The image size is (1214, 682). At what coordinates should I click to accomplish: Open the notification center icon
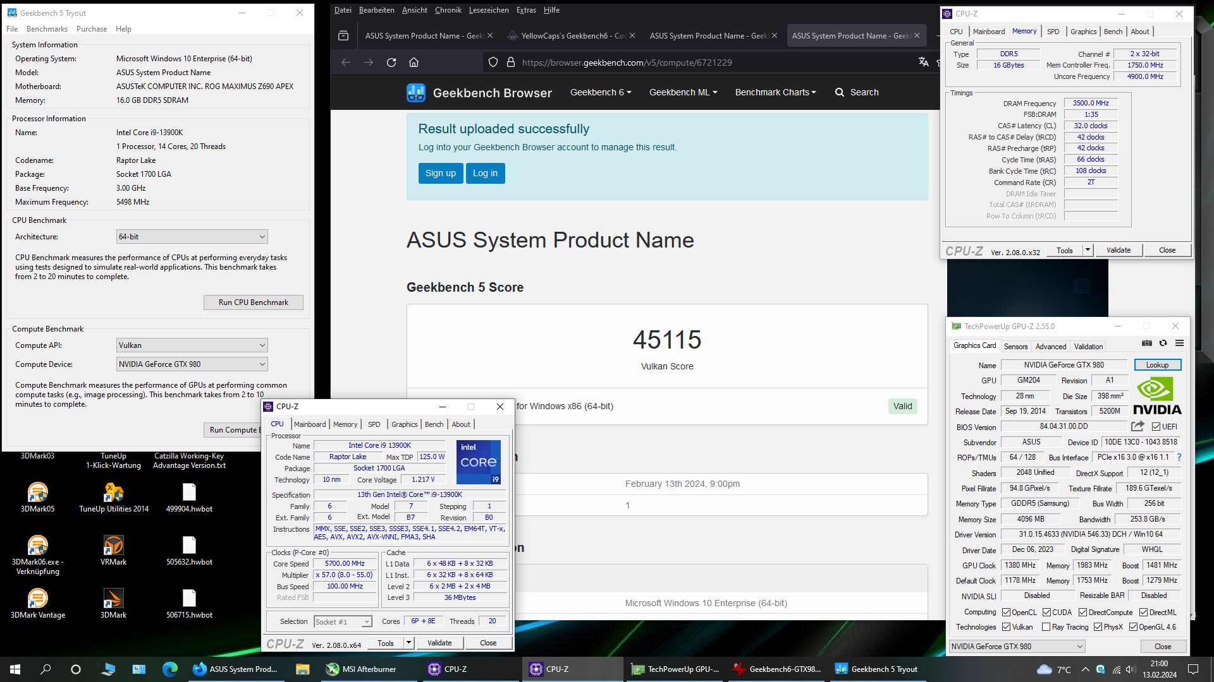(x=1193, y=669)
